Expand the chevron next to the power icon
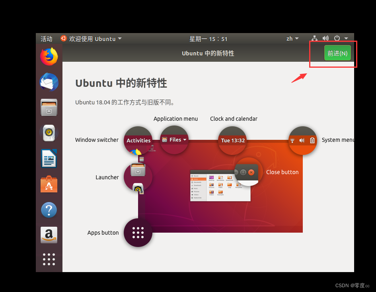This screenshot has height=292, width=376. (x=346, y=38)
